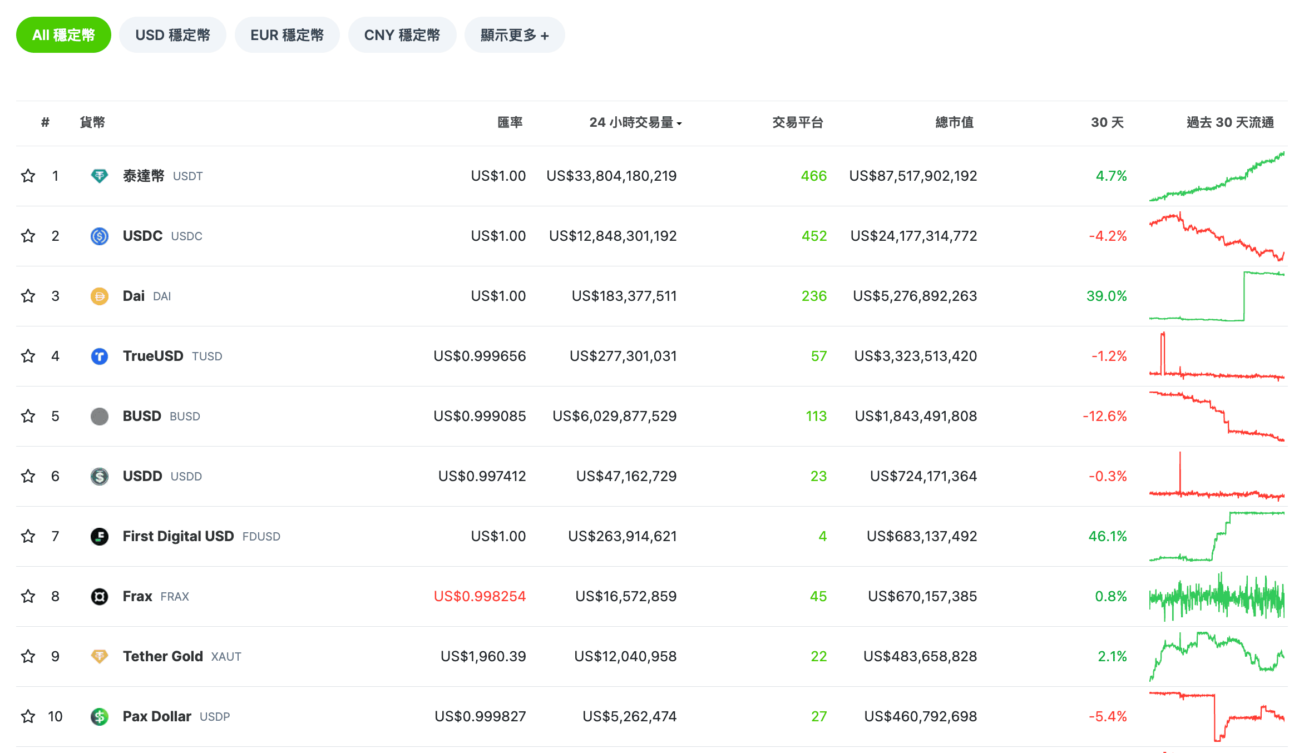
Task: Switch to USD 穩定幣 filter
Action: pyautogui.click(x=172, y=35)
